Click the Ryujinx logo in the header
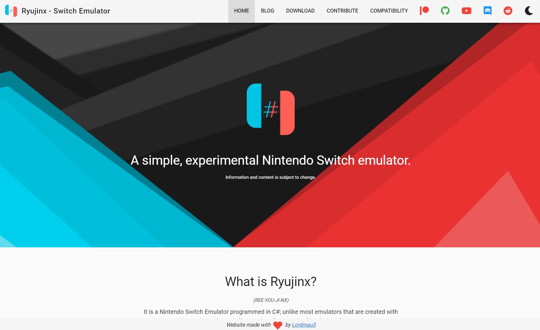 pos(11,11)
